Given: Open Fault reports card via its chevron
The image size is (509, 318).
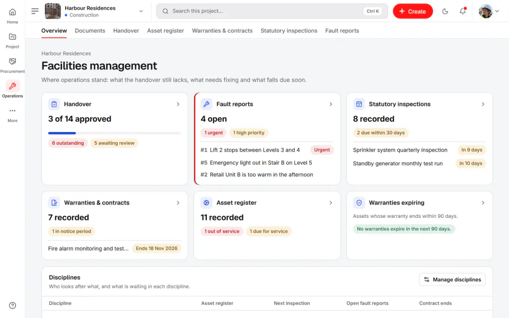Looking at the screenshot, I should pos(330,104).
